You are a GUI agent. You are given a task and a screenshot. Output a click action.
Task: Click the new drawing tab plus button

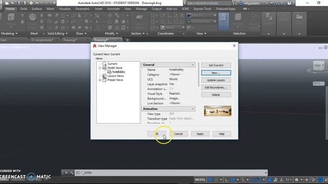(x=127, y=40)
